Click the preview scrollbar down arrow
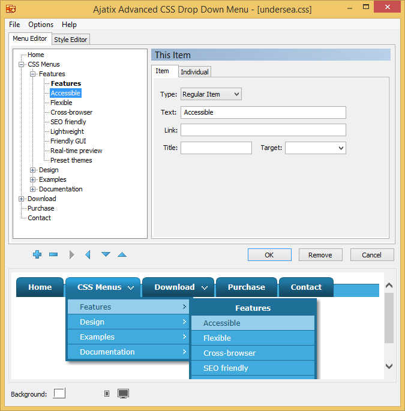This screenshot has height=411, width=405. [x=389, y=366]
